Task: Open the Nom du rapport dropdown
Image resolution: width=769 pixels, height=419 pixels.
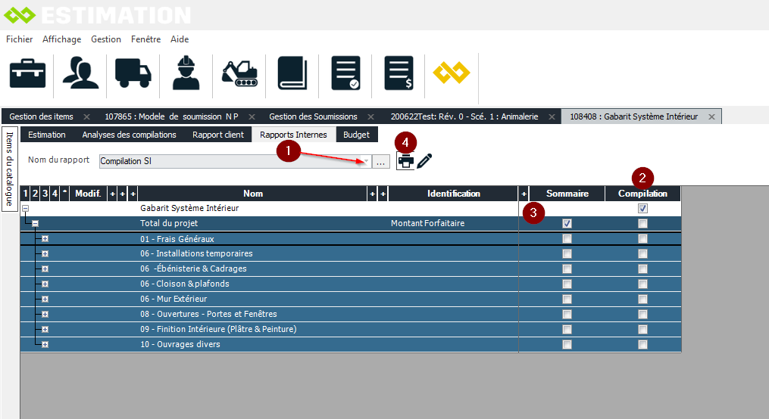Action: (x=367, y=161)
